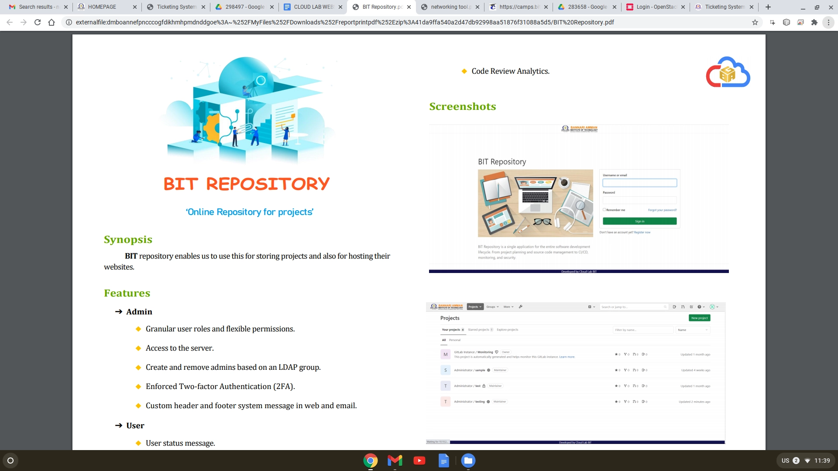Click the shield-shaped extension icon

[786, 22]
